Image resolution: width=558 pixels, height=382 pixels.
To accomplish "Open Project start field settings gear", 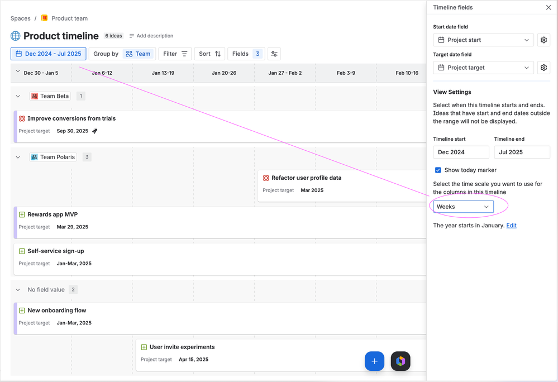I will [543, 40].
